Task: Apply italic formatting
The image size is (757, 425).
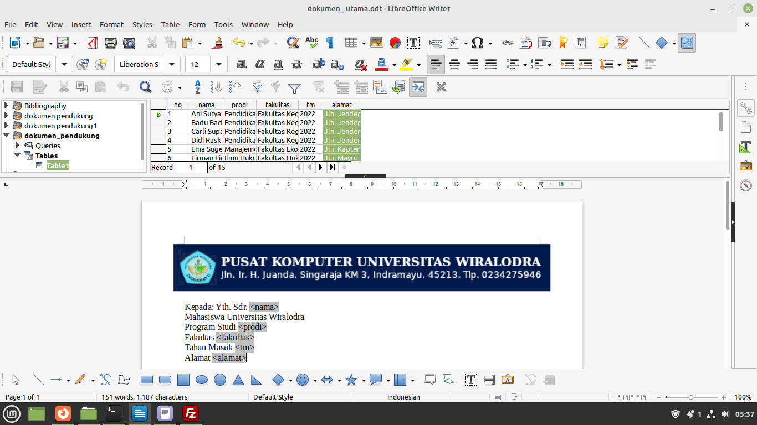Action: click(259, 65)
